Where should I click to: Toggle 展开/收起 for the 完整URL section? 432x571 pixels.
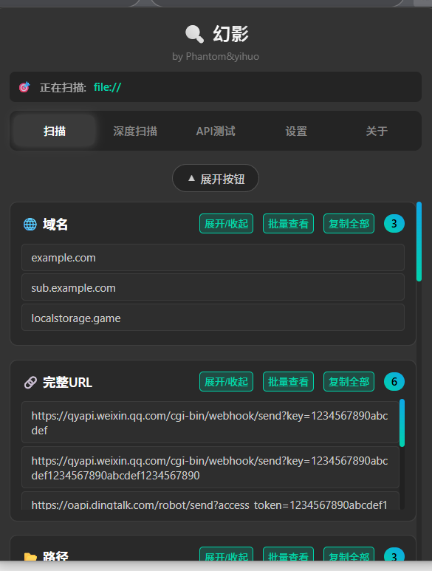point(227,381)
